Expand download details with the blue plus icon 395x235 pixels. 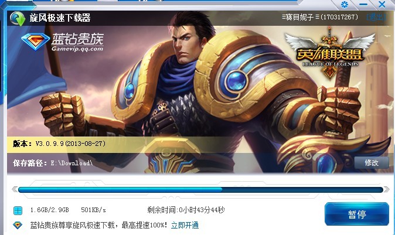[x=18, y=210]
